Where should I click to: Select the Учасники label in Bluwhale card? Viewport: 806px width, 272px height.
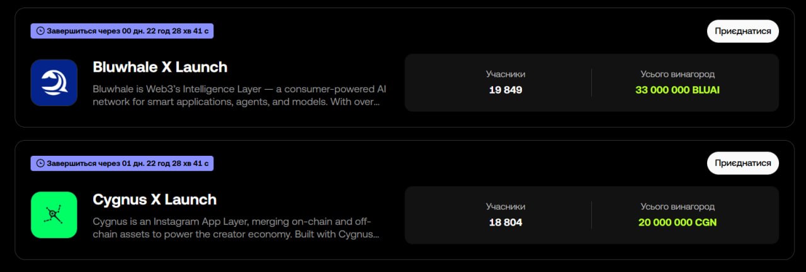[506, 74]
